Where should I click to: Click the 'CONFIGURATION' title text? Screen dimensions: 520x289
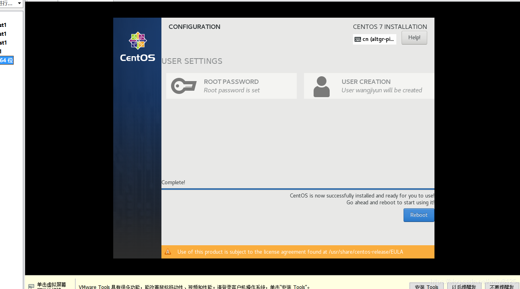pos(194,27)
